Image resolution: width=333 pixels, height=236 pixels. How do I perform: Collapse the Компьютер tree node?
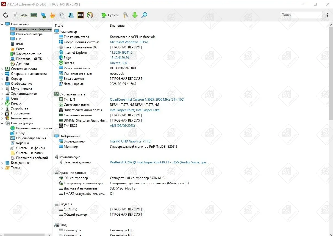[2, 24]
